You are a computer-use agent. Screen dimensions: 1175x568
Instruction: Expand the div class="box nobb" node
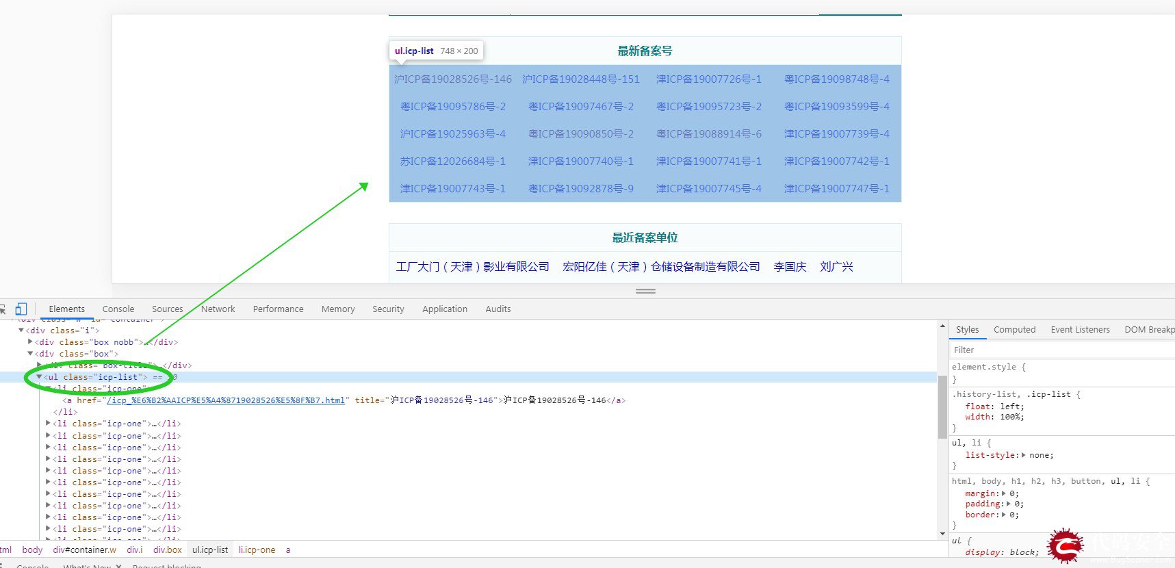(x=30, y=342)
